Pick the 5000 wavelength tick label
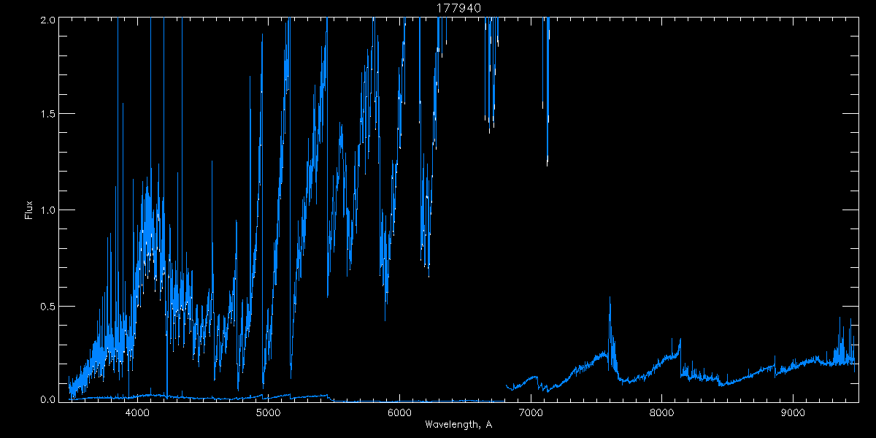Screen dimensions: 876x438 268,413
